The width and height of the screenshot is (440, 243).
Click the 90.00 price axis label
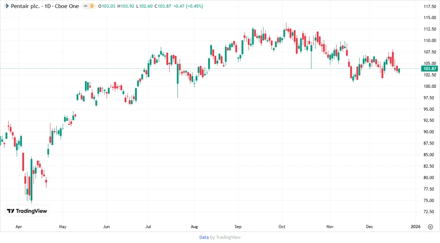pos(430,132)
